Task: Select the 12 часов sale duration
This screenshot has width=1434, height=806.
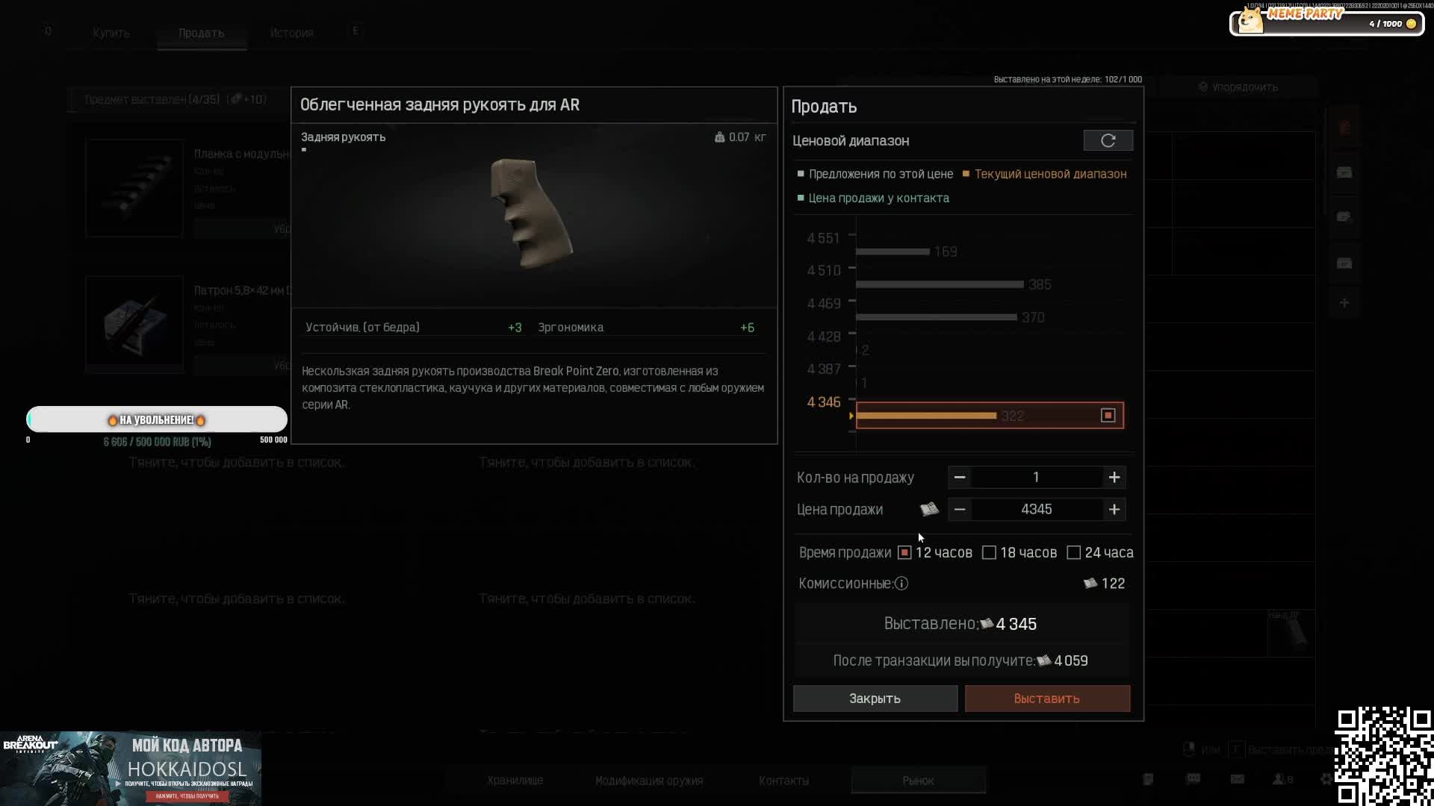Action: pos(904,553)
